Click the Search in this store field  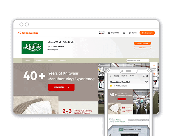(138, 61)
